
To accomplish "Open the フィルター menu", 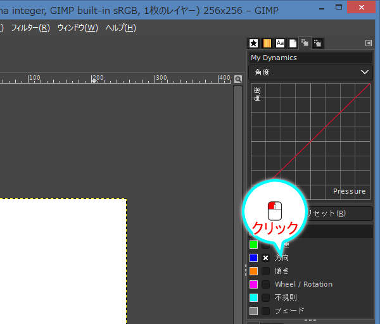I will click(30, 28).
